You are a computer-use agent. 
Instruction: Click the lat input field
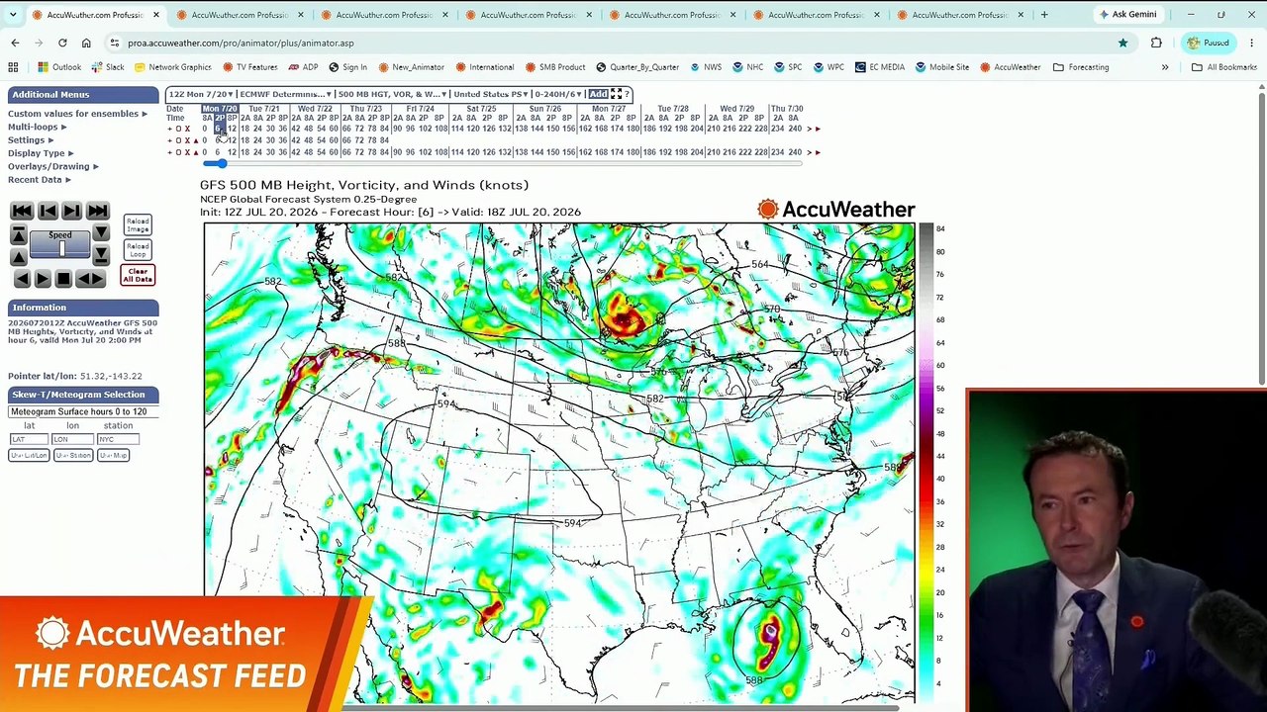coord(29,439)
